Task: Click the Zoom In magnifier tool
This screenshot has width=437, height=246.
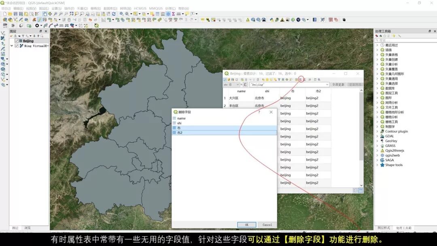Action: click(x=55, y=14)
